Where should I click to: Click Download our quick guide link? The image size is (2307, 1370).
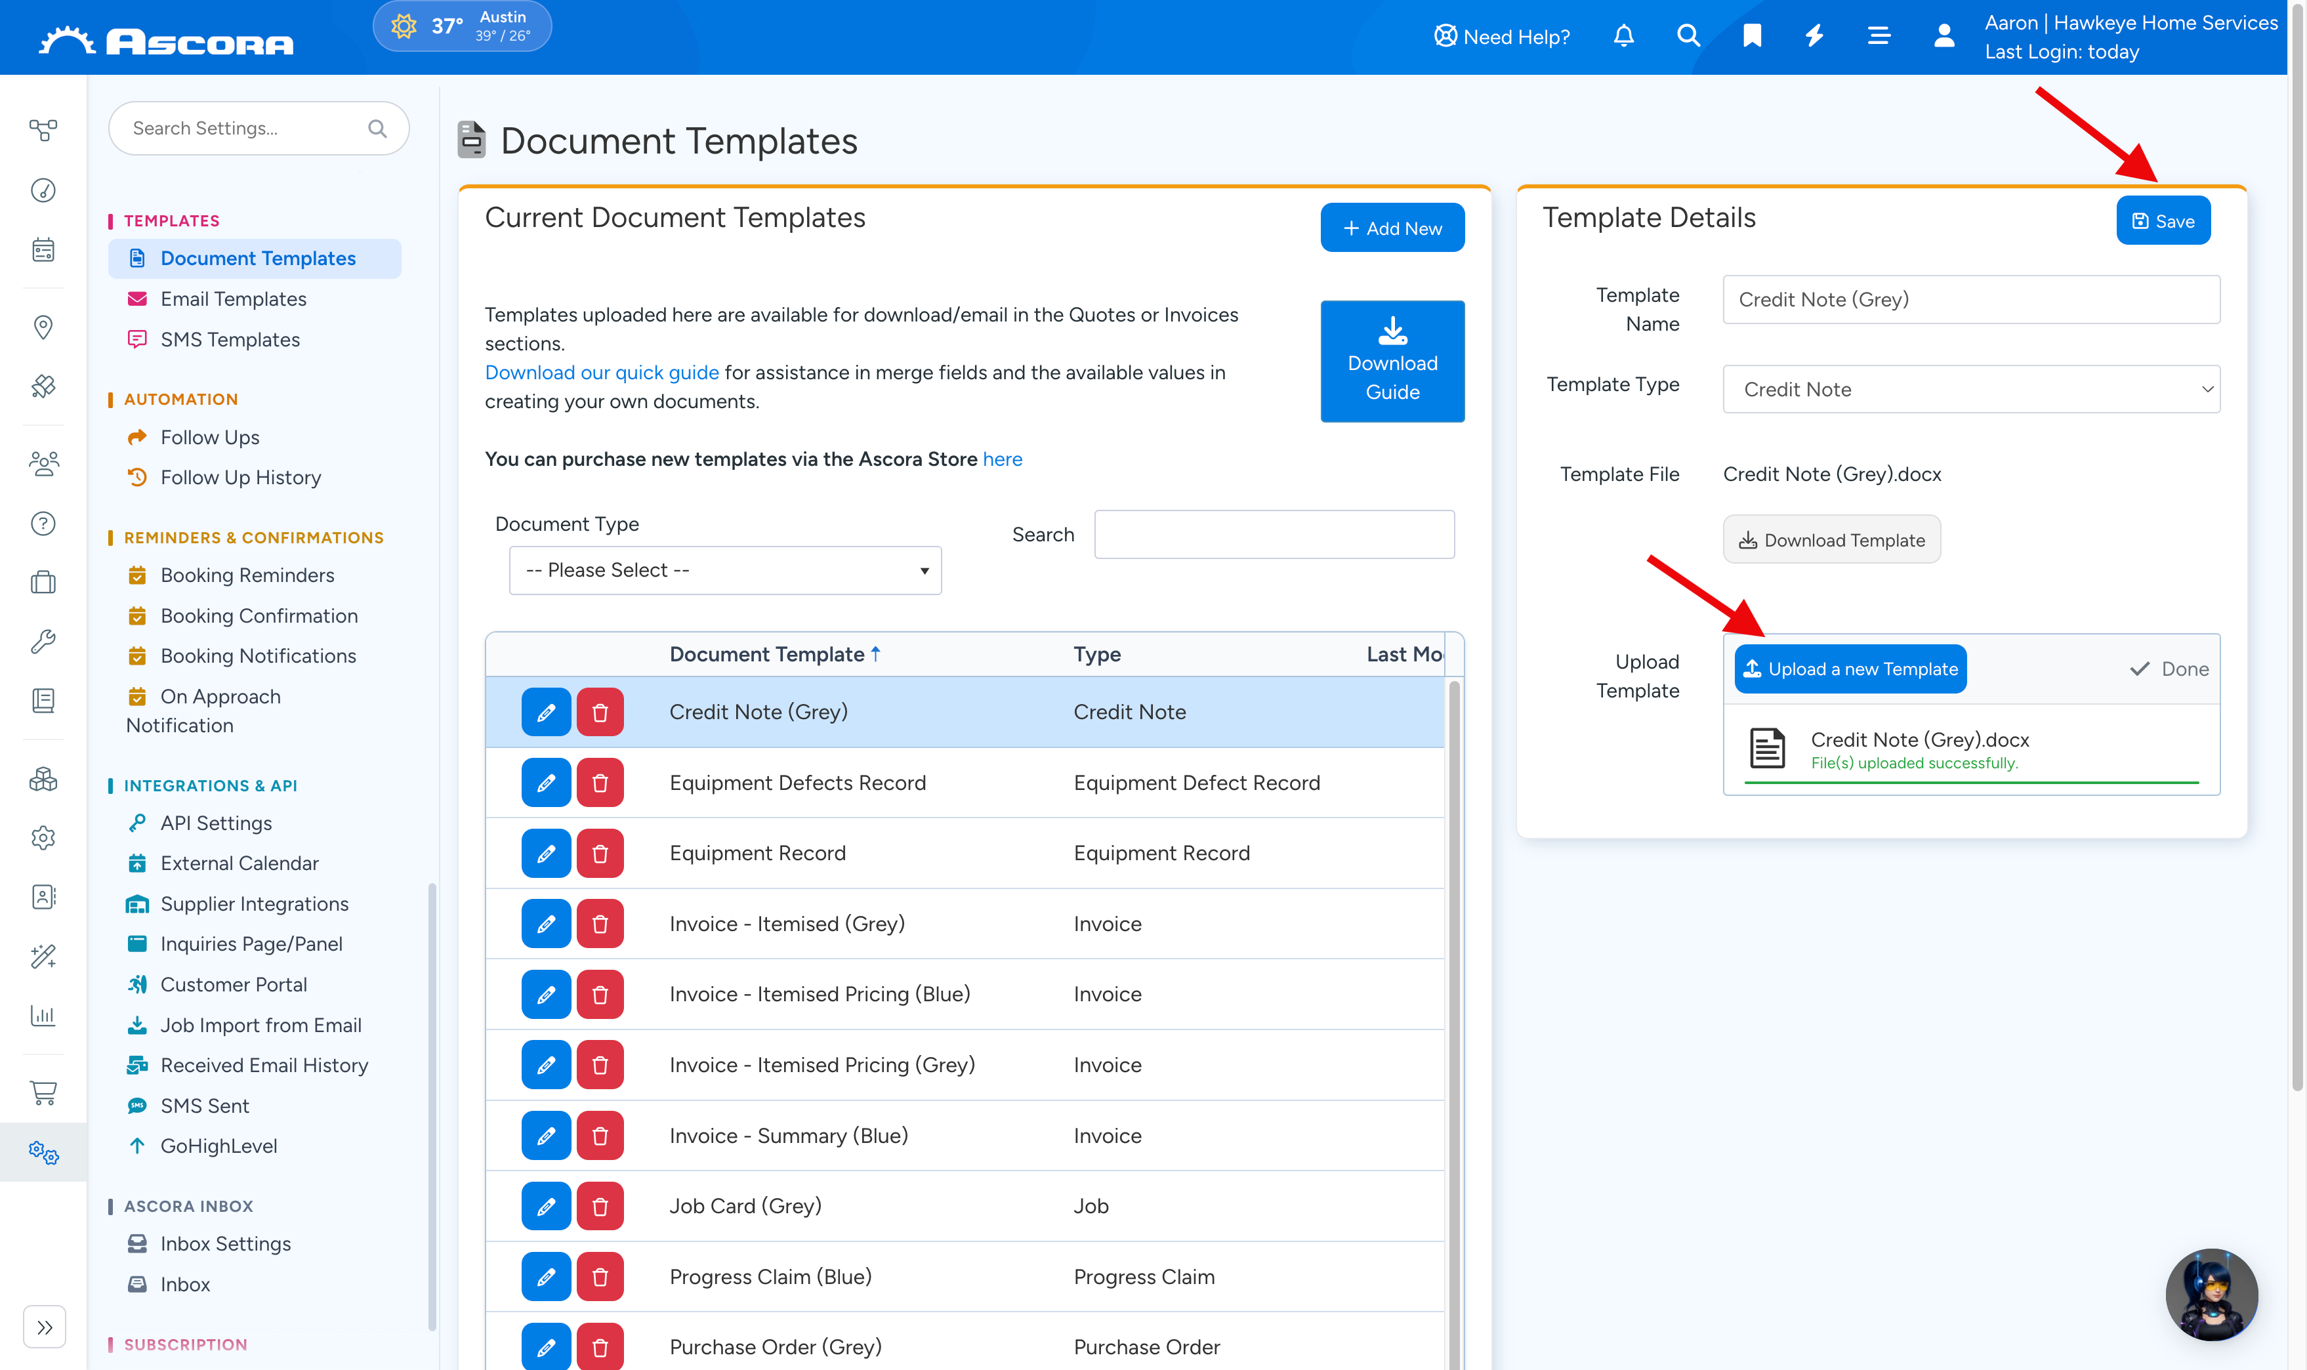pyautogui.click(x=601, y=372)
